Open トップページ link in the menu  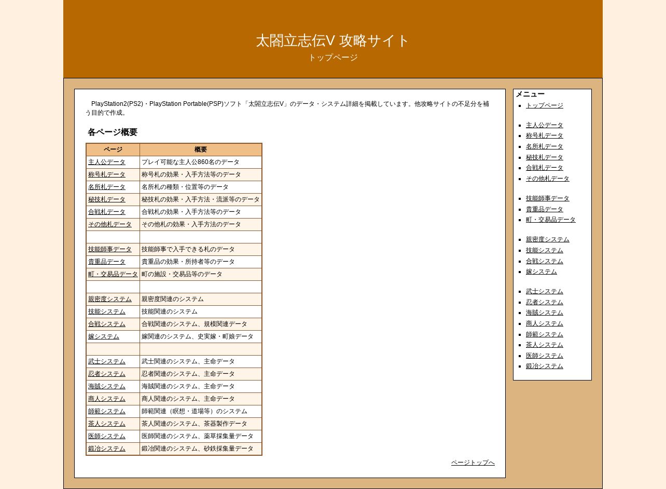point(544,105)
